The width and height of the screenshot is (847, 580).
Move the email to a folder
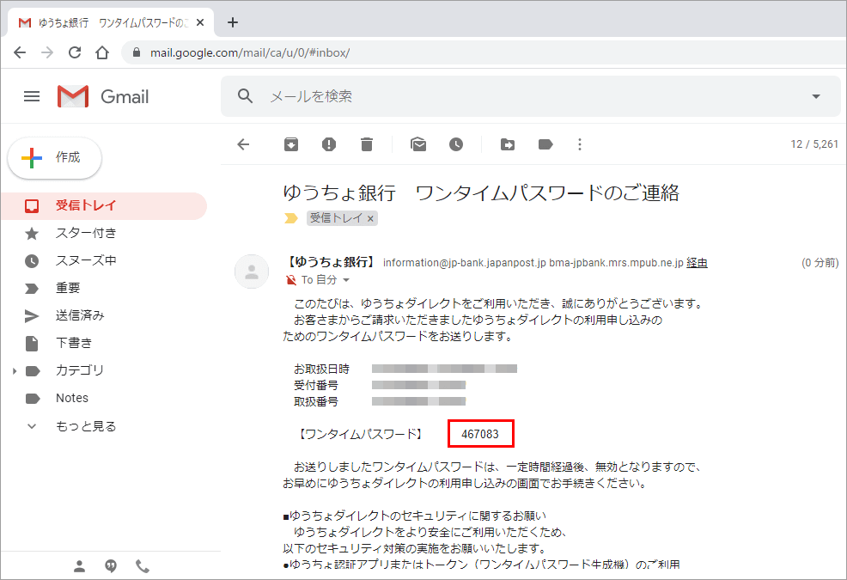pos(507,144)
